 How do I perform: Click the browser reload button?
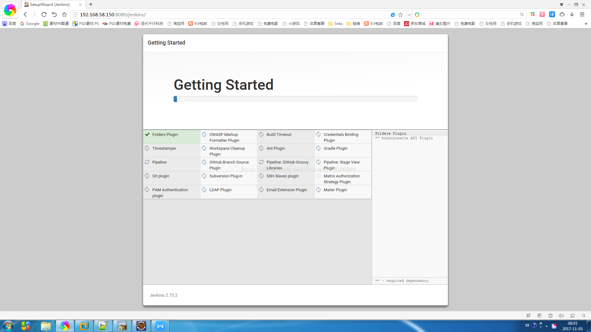44,14
